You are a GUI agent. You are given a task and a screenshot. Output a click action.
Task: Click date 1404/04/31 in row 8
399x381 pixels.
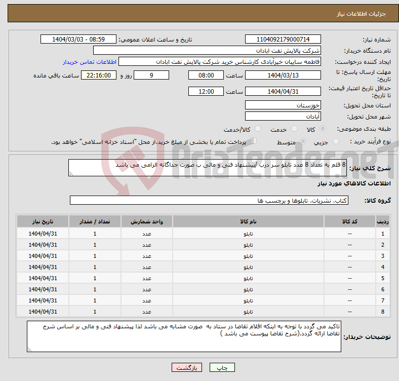[x=43, y=312]
